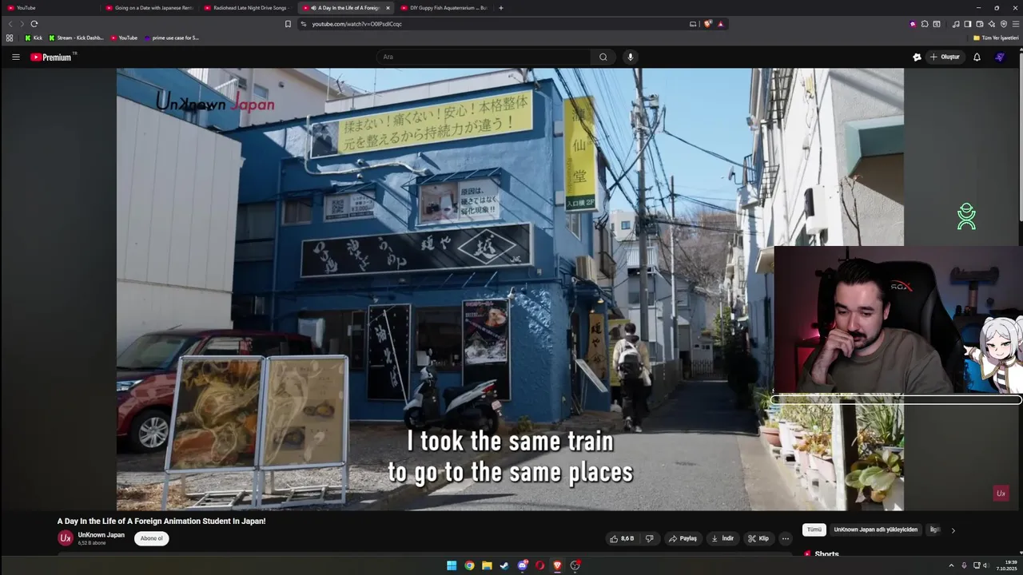The width and height of the screenshot is (1023, 575).
Task: Click the Oluştur create button
Action: tap(945, 57)
